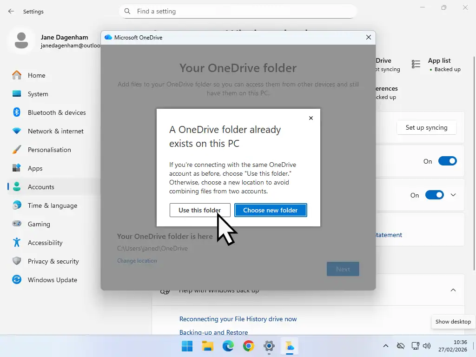476x357 pixels.
Task: Click the Use this folder button
Action: tap(200, 210)
